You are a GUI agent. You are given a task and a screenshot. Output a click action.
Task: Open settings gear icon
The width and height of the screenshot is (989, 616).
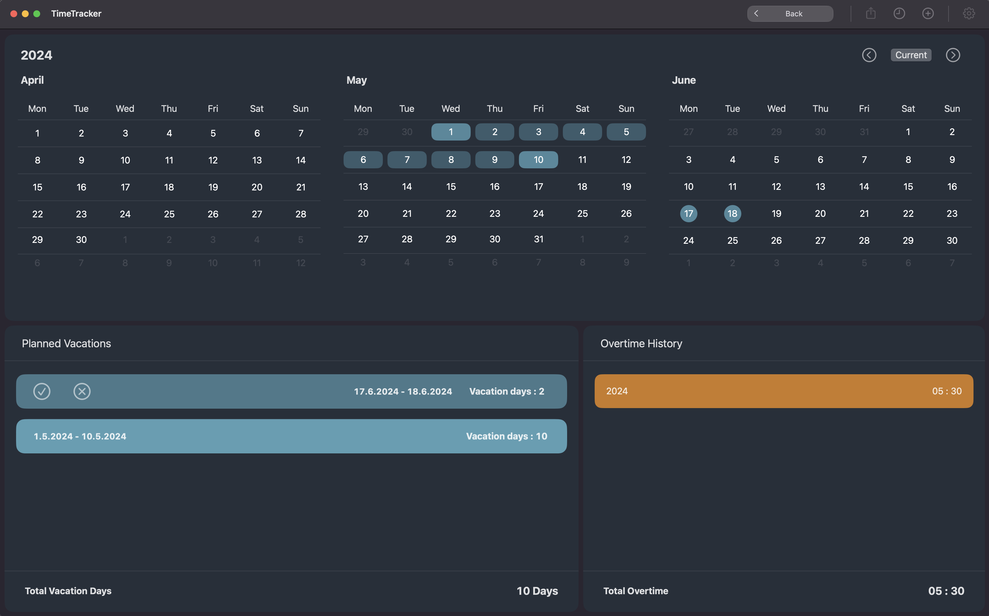coord(969,13)
